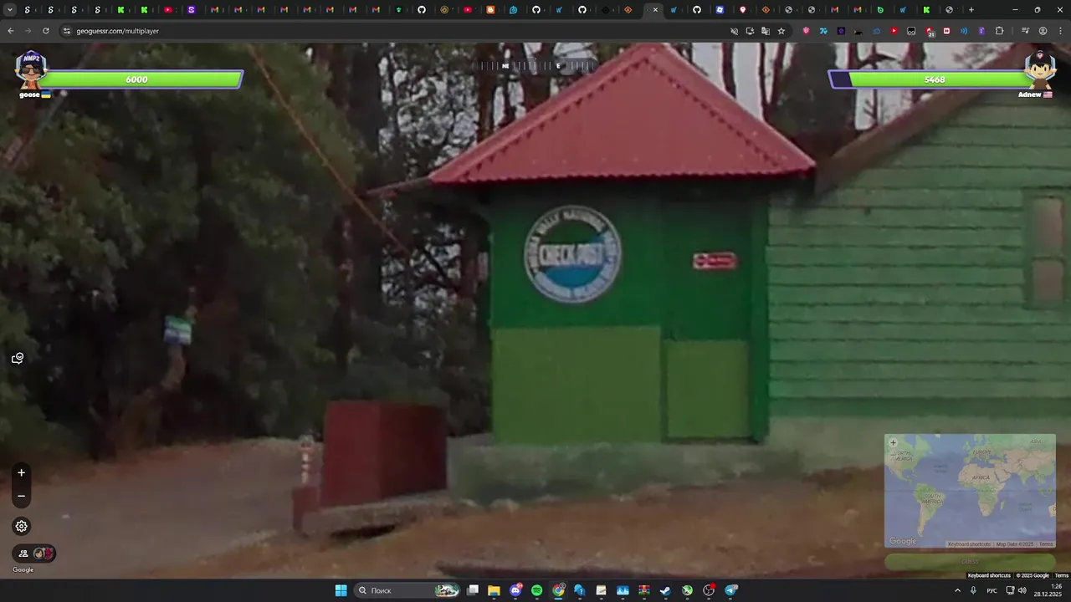Go back in browser history
1071x602 pixels.
(x=11, y=31)
